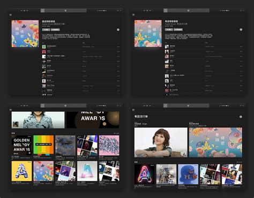
Task: Open the Up Next queue icon in bottom-right window
Action: point(244,106)
